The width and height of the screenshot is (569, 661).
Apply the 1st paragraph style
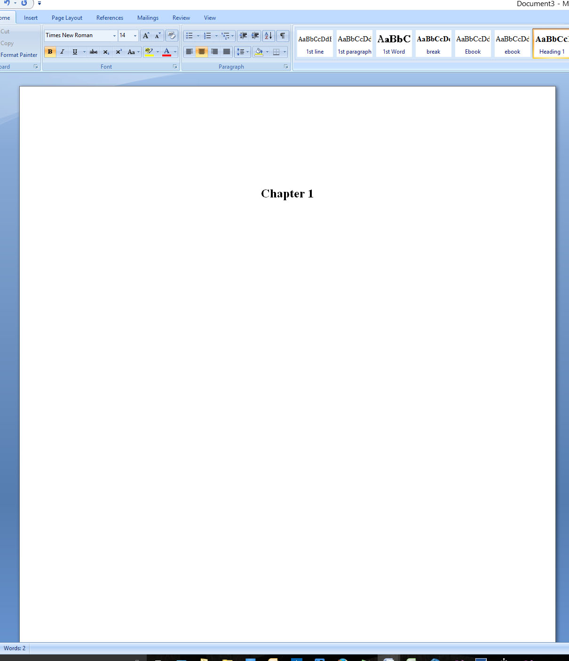point(355,44)
